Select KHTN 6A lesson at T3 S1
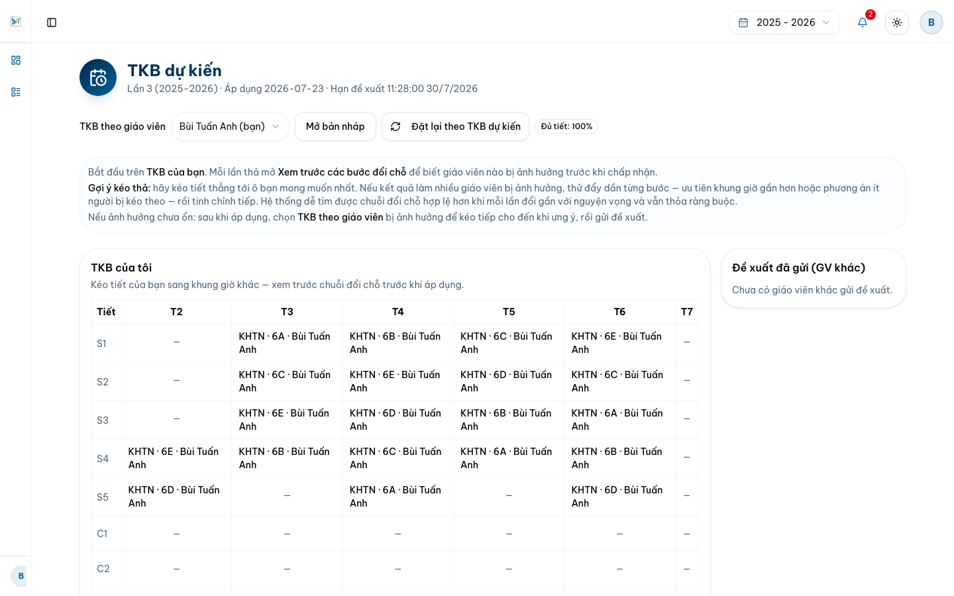The image size is (954, 596). coord(287,343)
